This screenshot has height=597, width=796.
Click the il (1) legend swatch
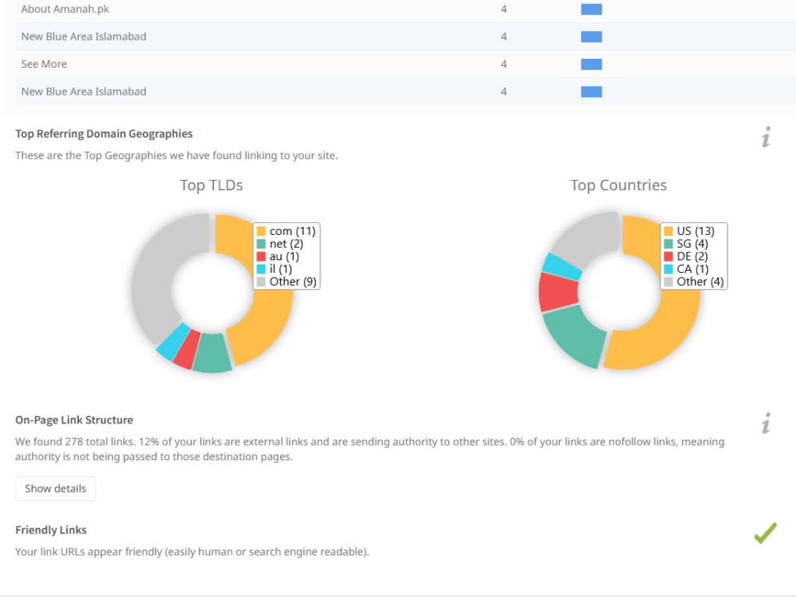click(261, 269)
